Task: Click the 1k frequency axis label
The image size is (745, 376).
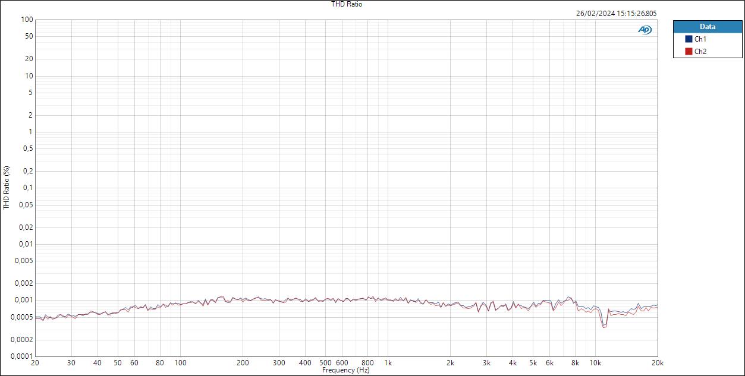Action: [389, 361]
